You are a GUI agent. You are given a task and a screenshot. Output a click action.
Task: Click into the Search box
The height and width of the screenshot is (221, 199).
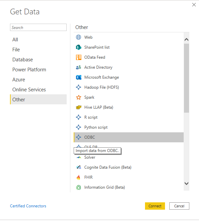pyautogui.click(x=38, y=27)
